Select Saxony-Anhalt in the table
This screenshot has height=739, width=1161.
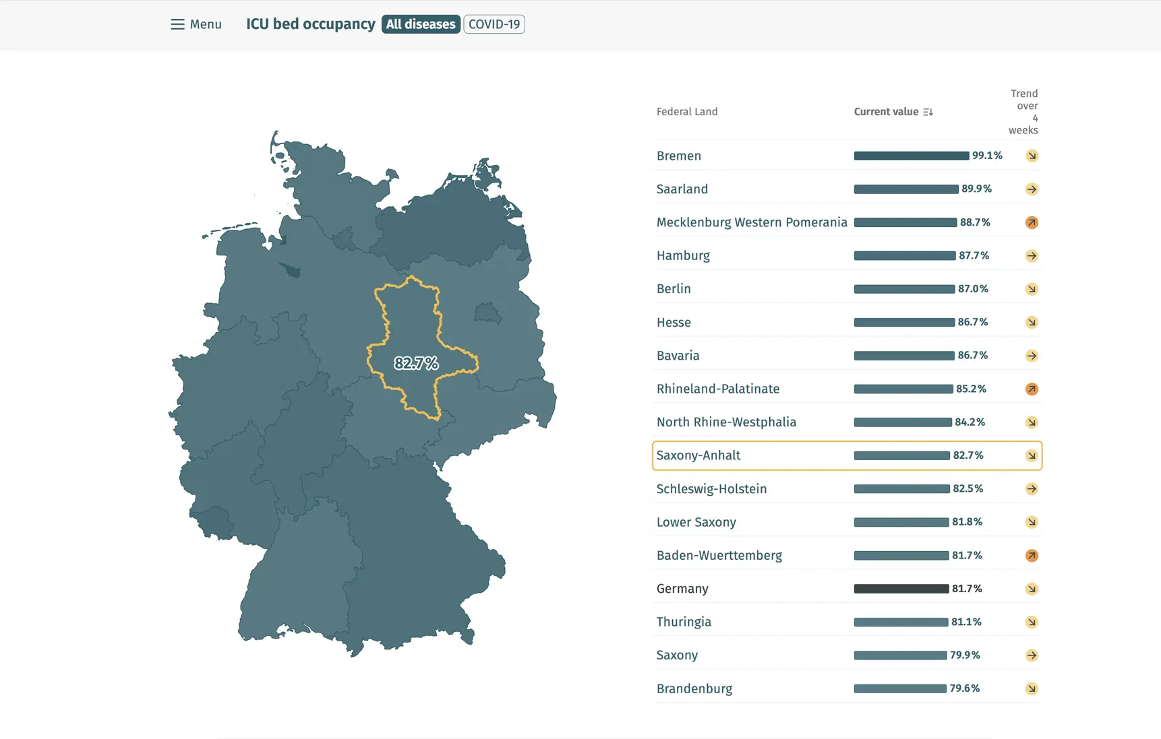click(x=699, y=455)
